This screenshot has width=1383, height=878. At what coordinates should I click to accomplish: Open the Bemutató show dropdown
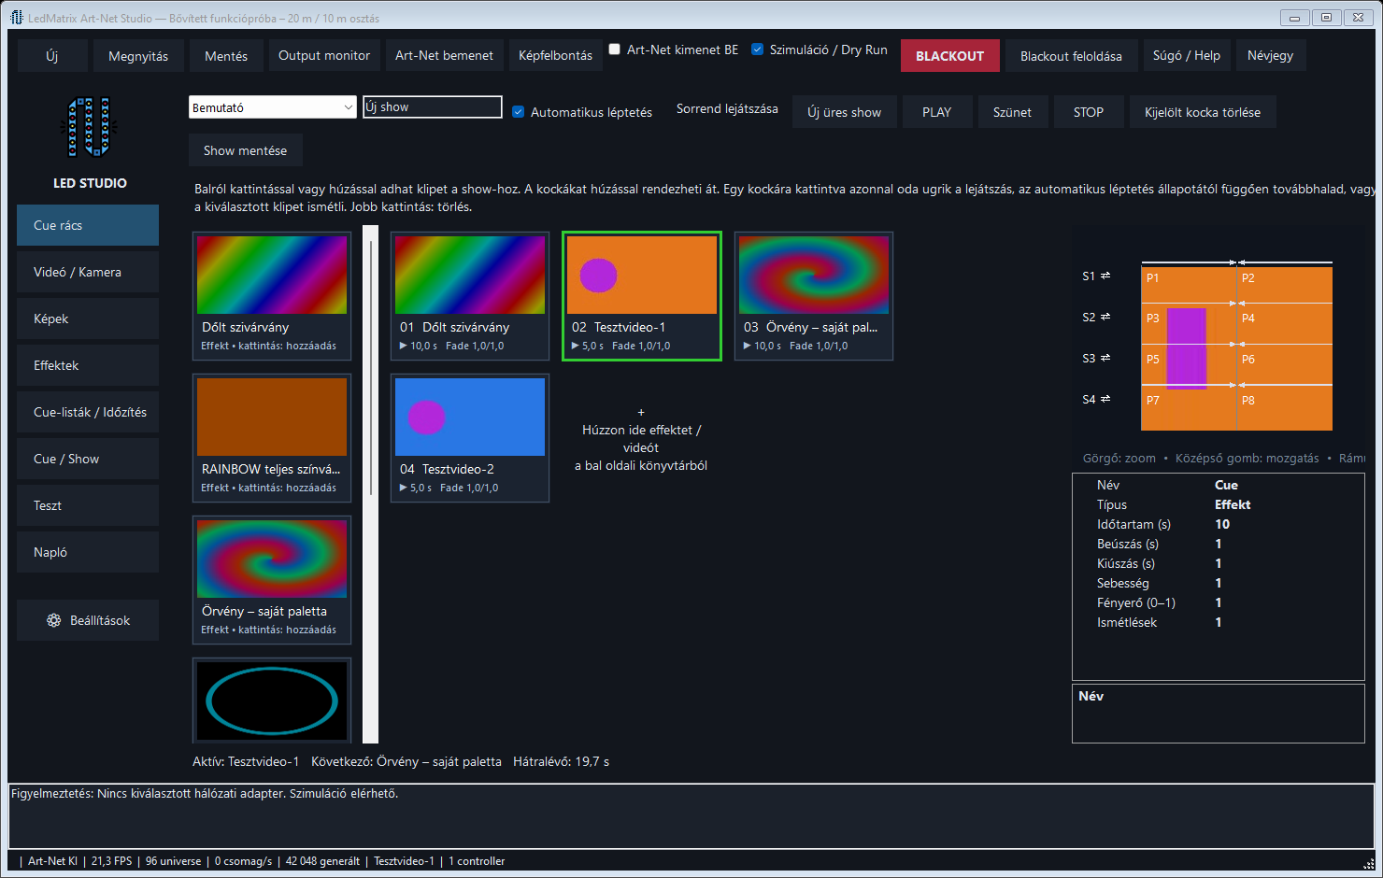pos(273,107)
